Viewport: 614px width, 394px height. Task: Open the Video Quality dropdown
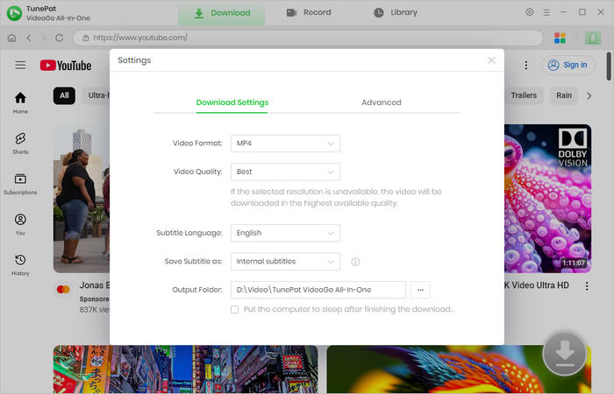(285, 172)
